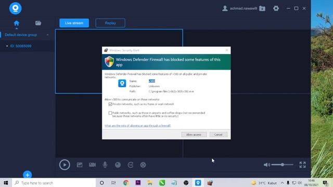The width and height of the screenshot is (333, 187).
Task: Switch to Live stream tab
Action: tap(74, 23)
